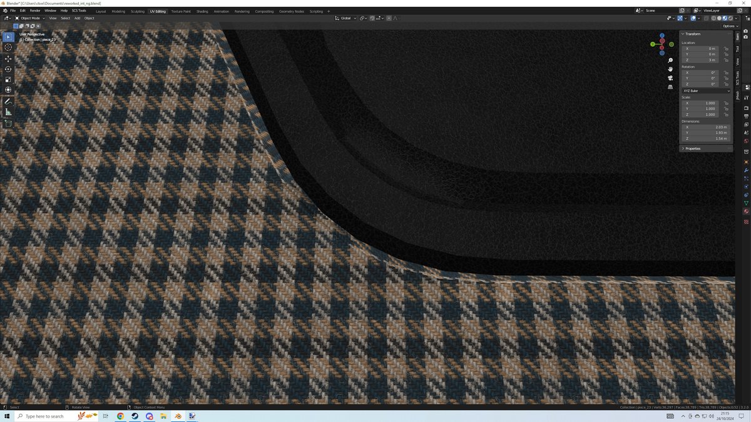The width and height of the screenshot is (751, 422).
Task: Open the Object Mode dropdown
Action: (30, 18)
